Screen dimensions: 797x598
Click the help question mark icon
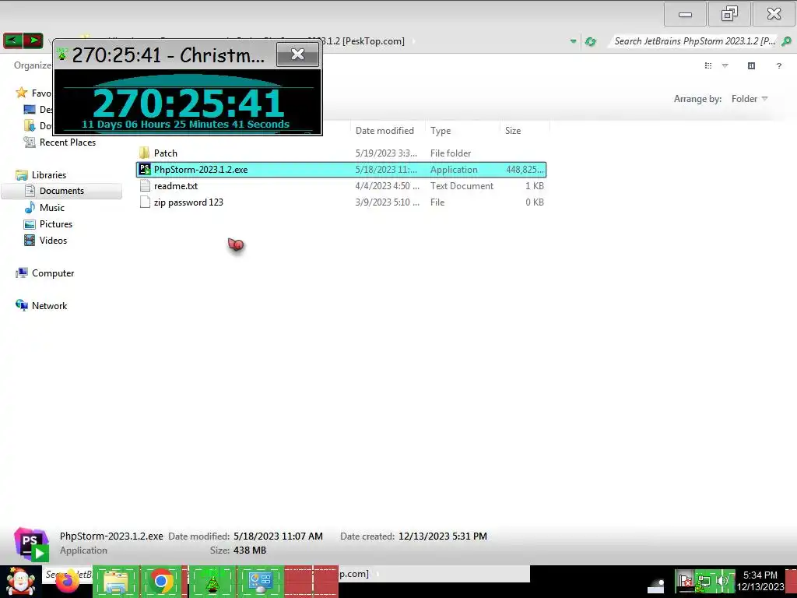(x=778, y=65)
